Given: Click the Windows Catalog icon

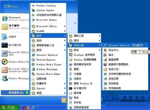Looking at the screenshot, I should click(33, 5).
